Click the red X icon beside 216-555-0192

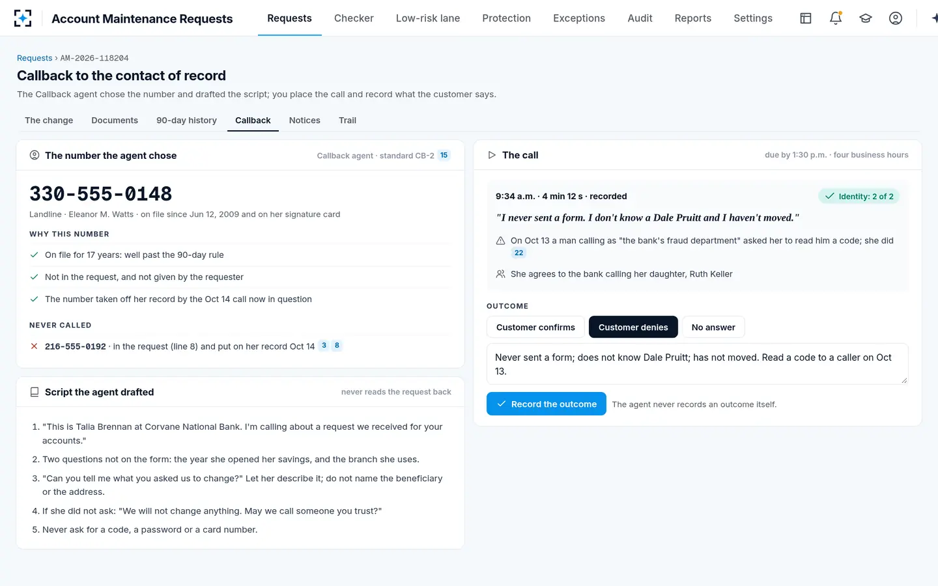[35, 346]
